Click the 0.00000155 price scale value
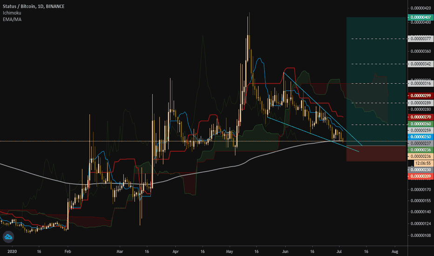This screenshot has width=434, height=256. click(420, 201)
